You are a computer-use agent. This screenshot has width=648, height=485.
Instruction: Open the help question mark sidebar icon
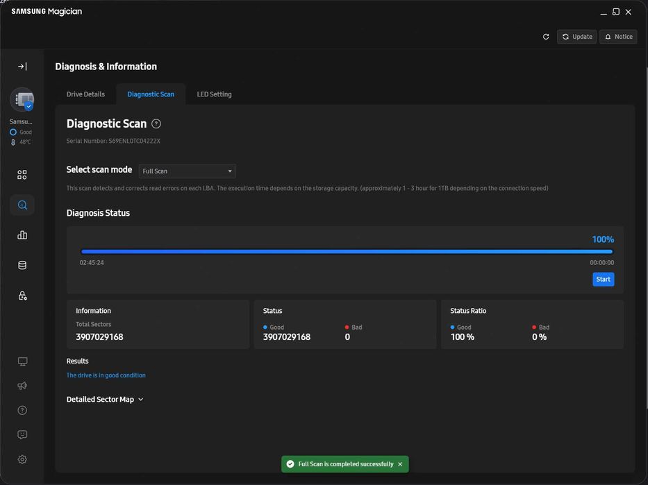point(22,410)
